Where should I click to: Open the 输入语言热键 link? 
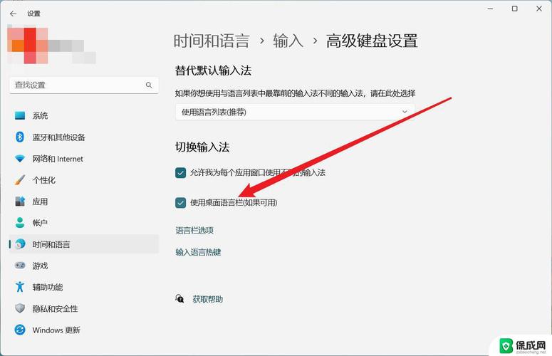tap(198, 252)
